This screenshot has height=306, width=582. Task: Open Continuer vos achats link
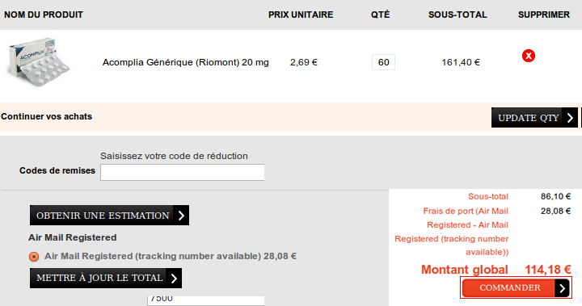(x=46, y=116)
